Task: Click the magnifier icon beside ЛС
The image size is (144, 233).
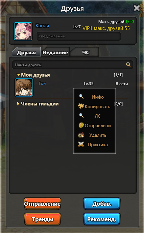Action: pos(81,115)
